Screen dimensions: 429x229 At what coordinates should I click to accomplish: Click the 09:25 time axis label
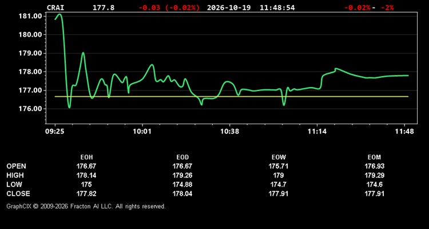tap(55, 132)
